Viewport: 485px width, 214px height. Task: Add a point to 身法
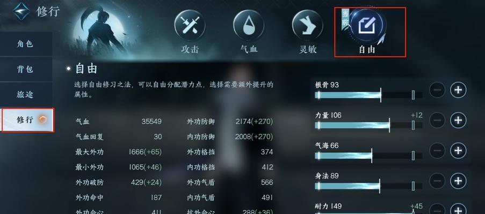tap(458, 180)
